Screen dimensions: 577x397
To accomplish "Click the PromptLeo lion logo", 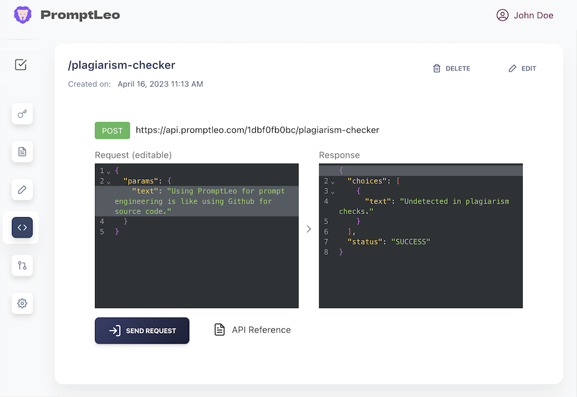I will coord(22,15).
